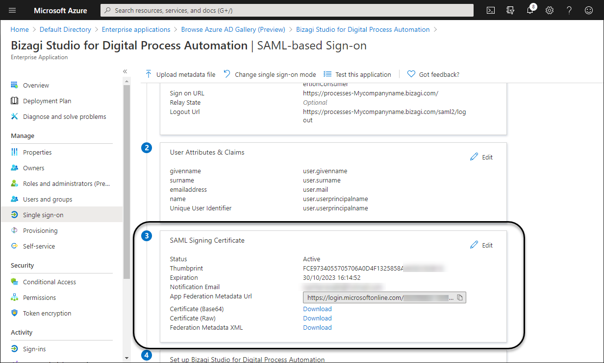Screen dimensions: 604x363
Task: Click user.givenname claim value
Action: pyautogui.click(x=325, y=171)
